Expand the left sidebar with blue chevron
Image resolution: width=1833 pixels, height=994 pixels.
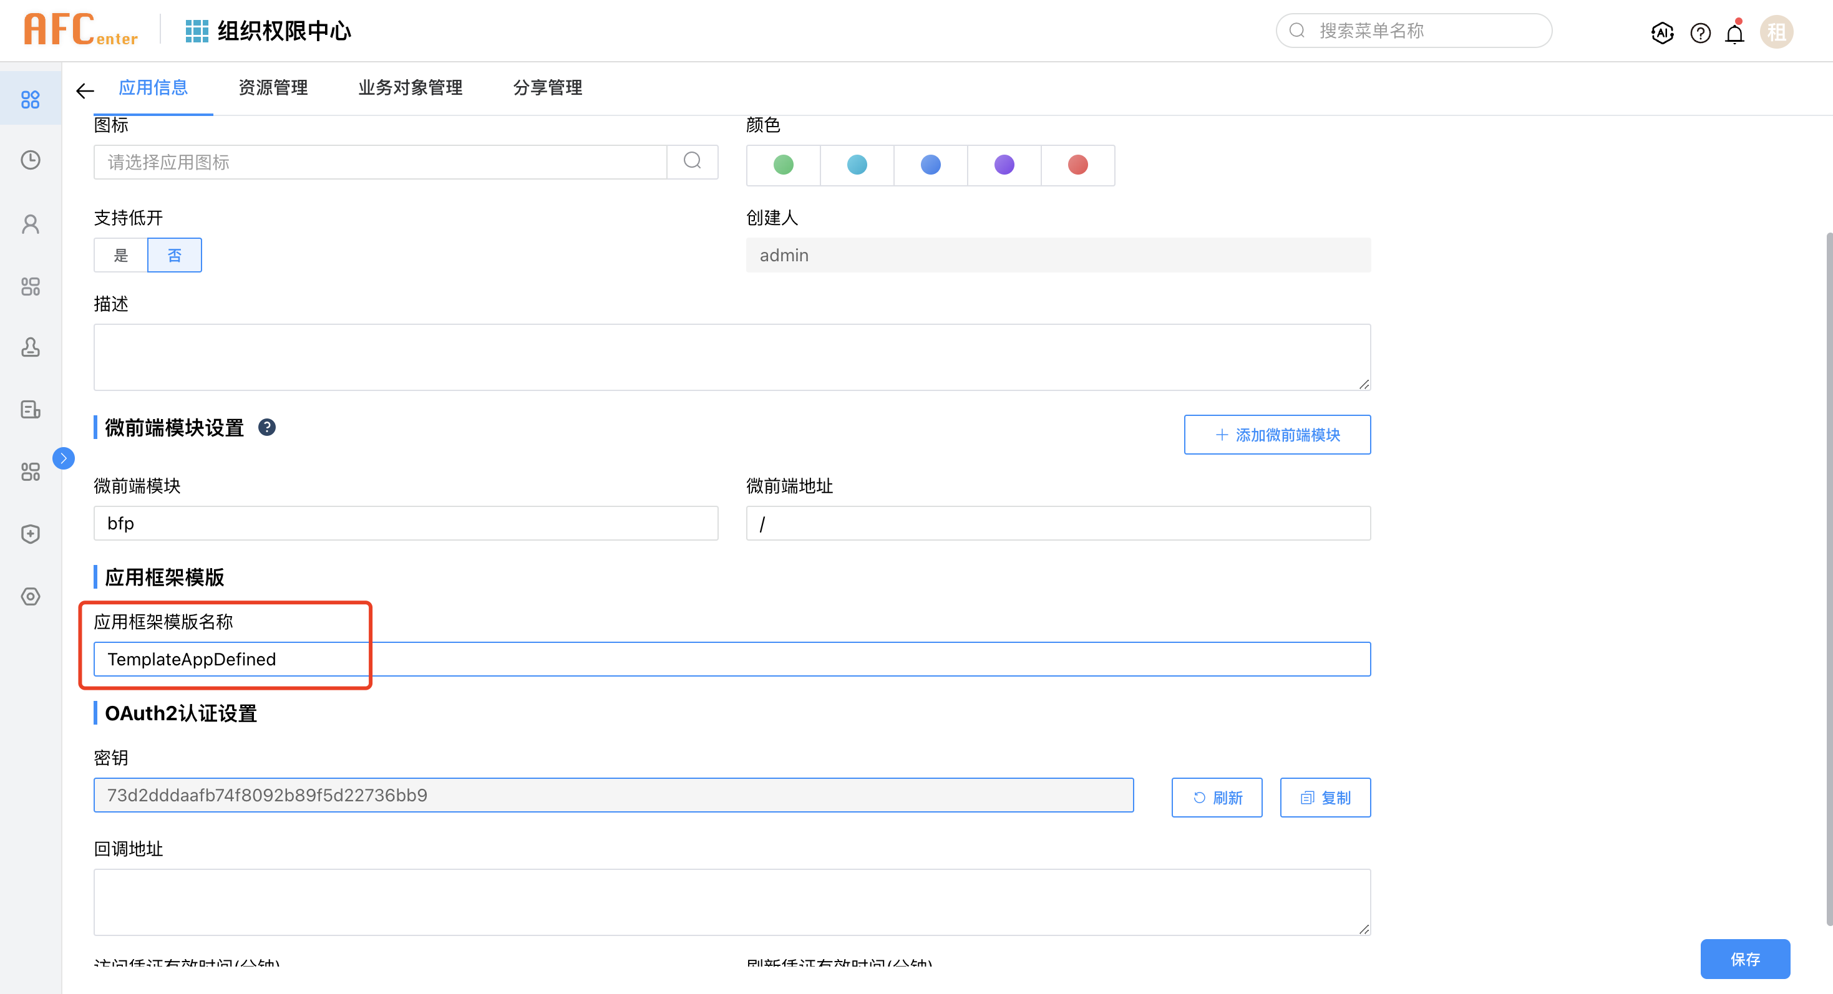[64, 458]
